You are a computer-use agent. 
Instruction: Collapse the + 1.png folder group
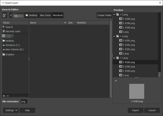tap(114, 58)
